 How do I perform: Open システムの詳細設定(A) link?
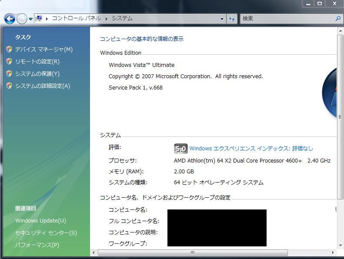tap(43, 86)
